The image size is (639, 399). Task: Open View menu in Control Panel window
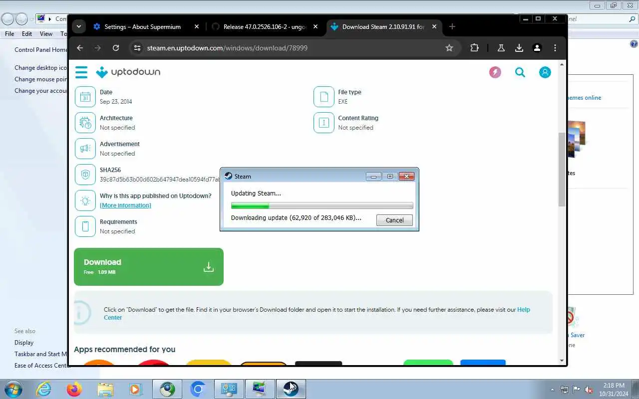pyautogui.click(x=46, y=34)
